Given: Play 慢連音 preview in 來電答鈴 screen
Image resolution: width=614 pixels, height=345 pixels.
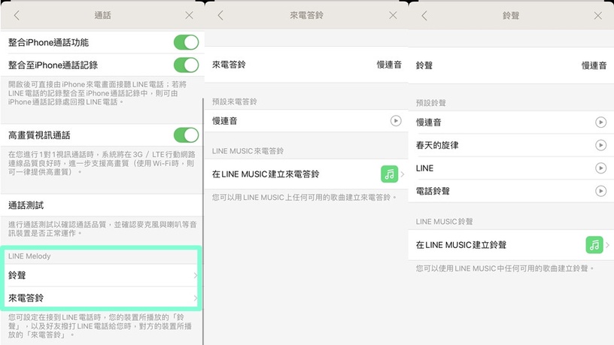Looking at the screenshot, I should [396, 121].
